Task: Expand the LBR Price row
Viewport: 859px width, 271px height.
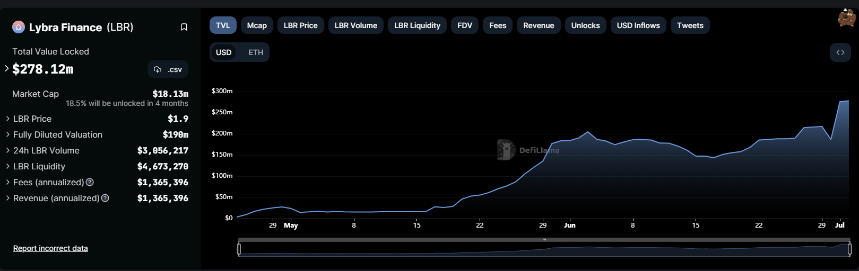Action: click(x=7, y=119)
